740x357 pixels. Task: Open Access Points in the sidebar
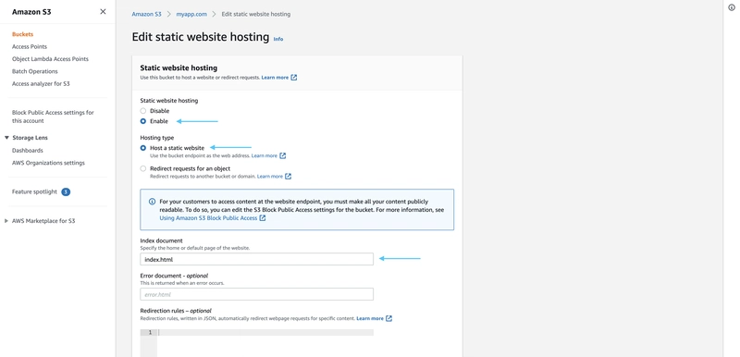coord(30,46)
